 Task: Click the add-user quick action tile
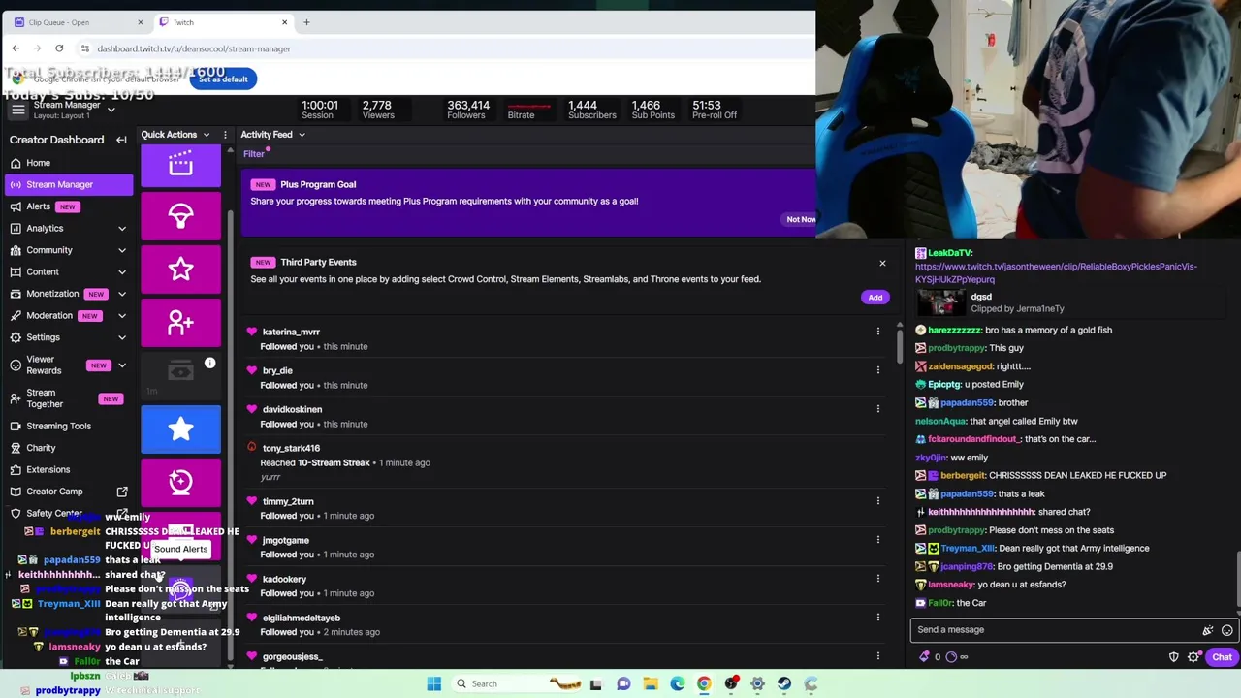coord(180,323)
